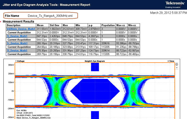Viewport: 187px width, 119px height.
Task: Click the circular info icon beside the eye diagram
Action: click(177, 64)
